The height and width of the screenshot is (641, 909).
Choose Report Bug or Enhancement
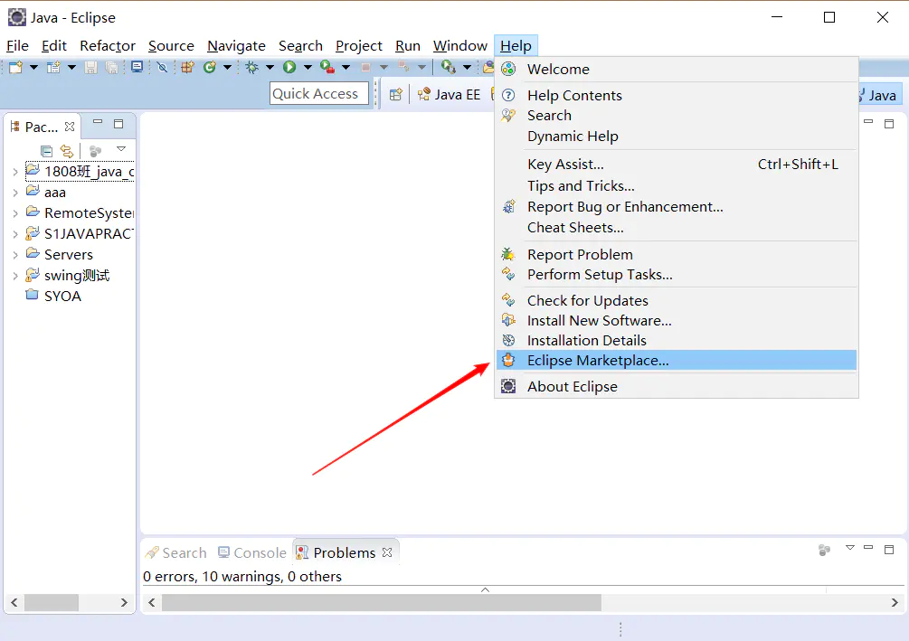click(677, 207)
